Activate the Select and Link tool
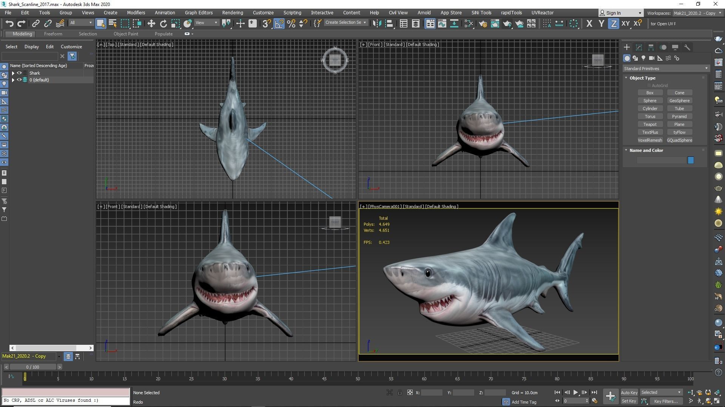This screenshot has height=407, width=725. pos(35,24)
